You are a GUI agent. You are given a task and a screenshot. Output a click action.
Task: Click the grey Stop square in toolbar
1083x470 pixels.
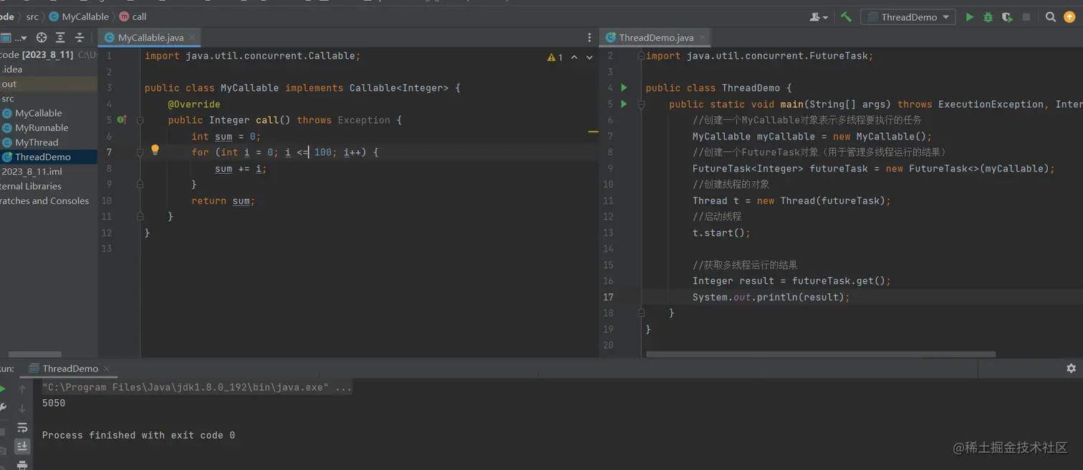click(1026, 17)
